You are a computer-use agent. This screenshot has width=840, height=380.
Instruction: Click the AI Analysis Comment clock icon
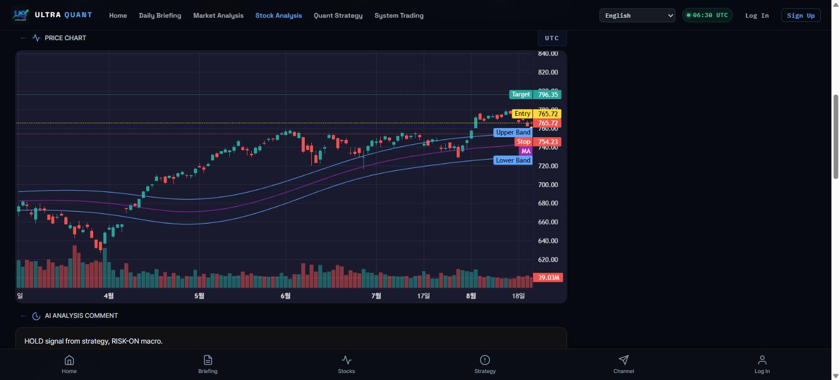[x=36, y=316]
